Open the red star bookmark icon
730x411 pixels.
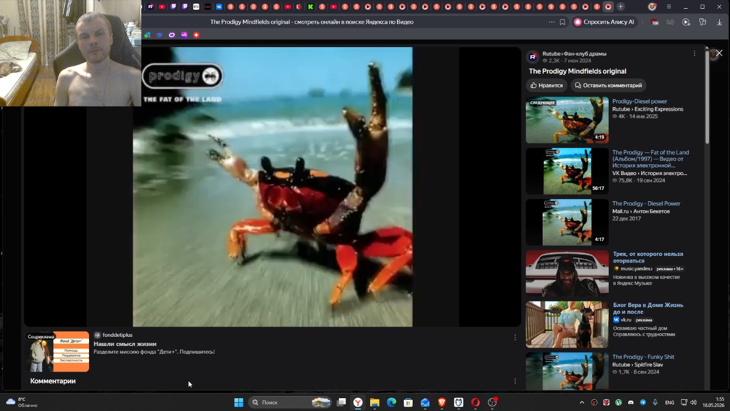tap(196, 35)
